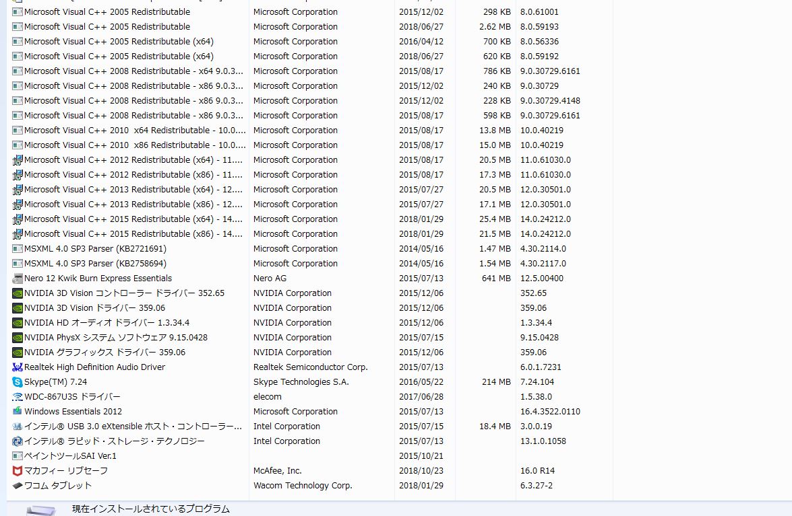
Task: Click the NVIDIA HD オーディオ ドライバー icon
Action: pos(17,323)
